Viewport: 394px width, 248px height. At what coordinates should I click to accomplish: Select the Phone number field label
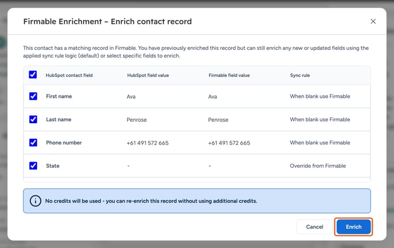click(64, 143)
